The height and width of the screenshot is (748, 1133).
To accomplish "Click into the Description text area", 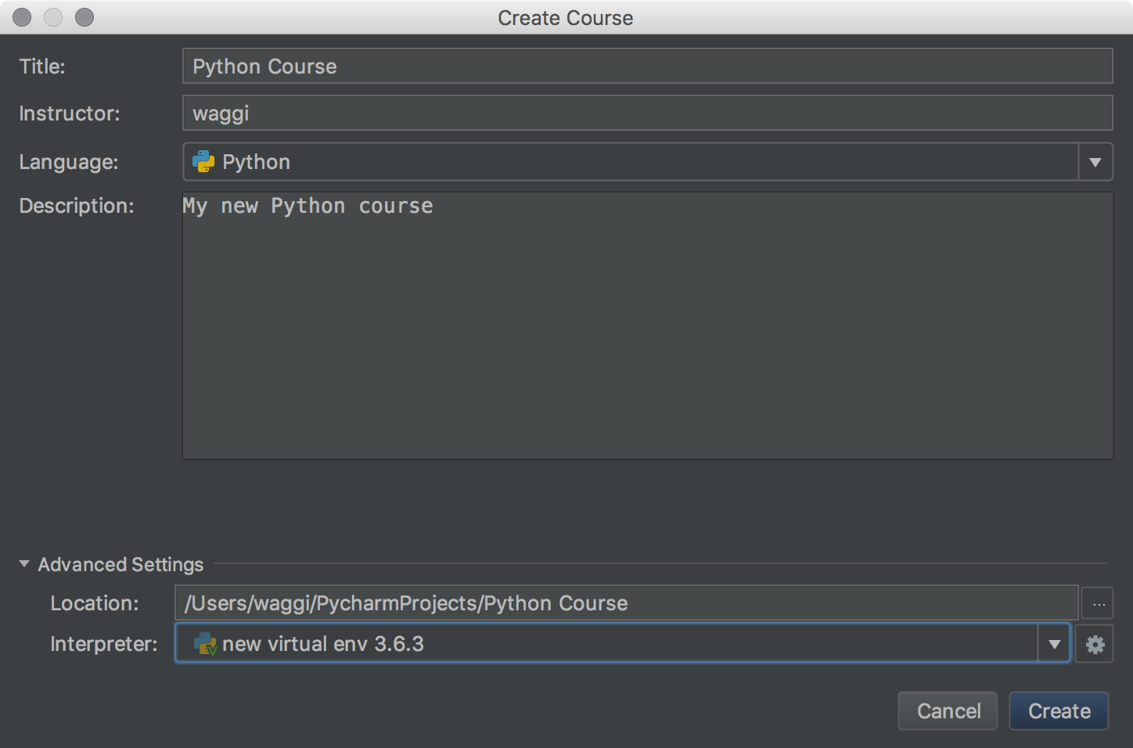I will [x=647, y=325].
